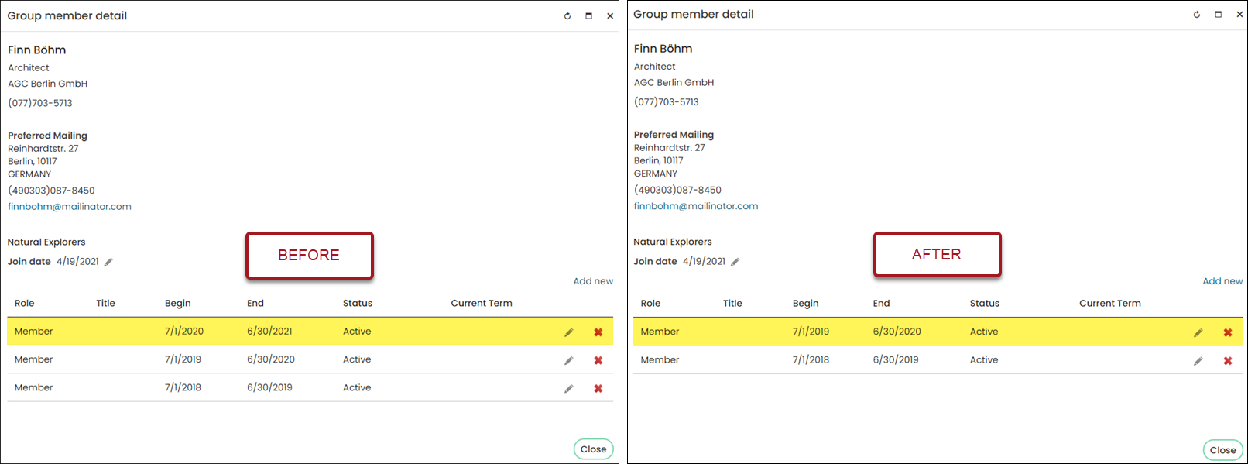
Task: Click the Title column header in BEFORE window
Action: [x=106, y=304]
